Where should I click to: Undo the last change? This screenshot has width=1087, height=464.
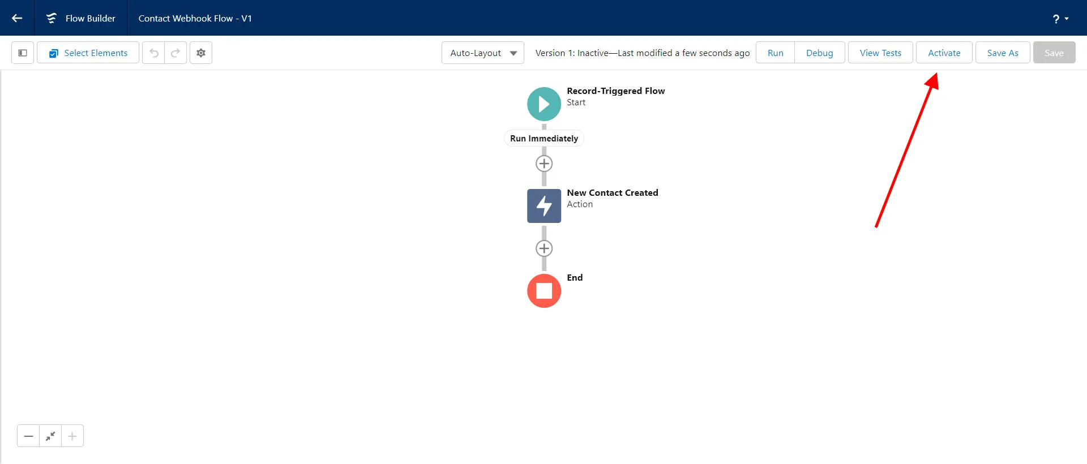[153, 53]
